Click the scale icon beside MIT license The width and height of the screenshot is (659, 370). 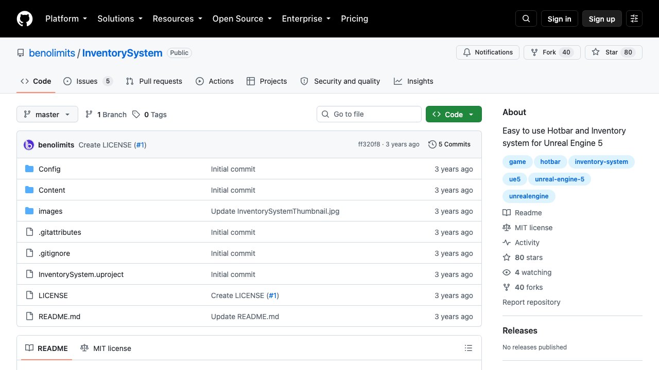(x=507, y=228)
